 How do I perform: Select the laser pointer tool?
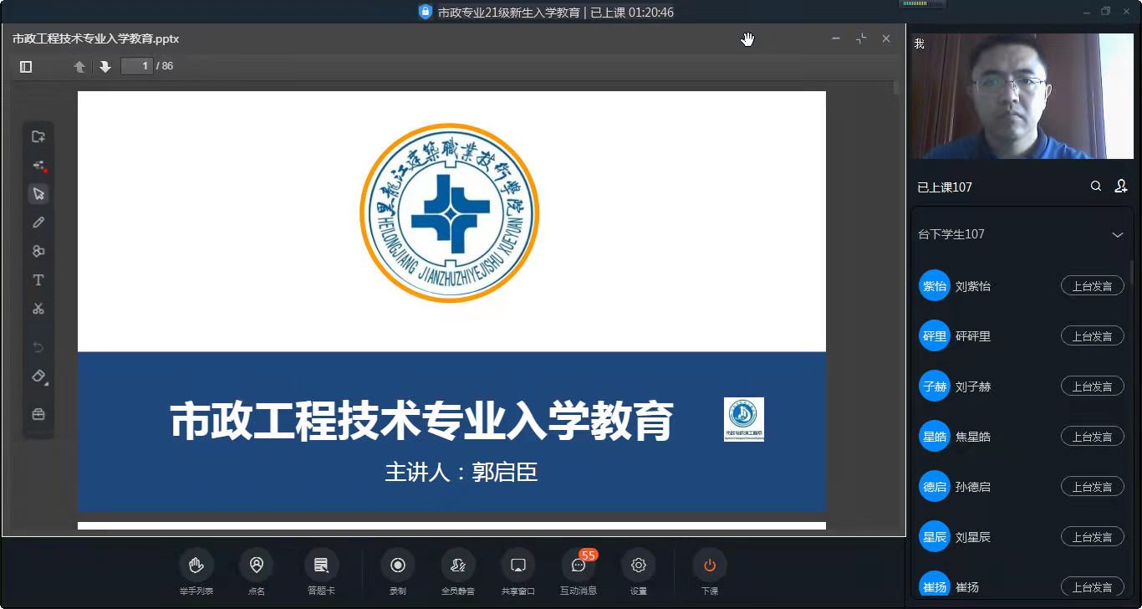(x=38, y=166)
